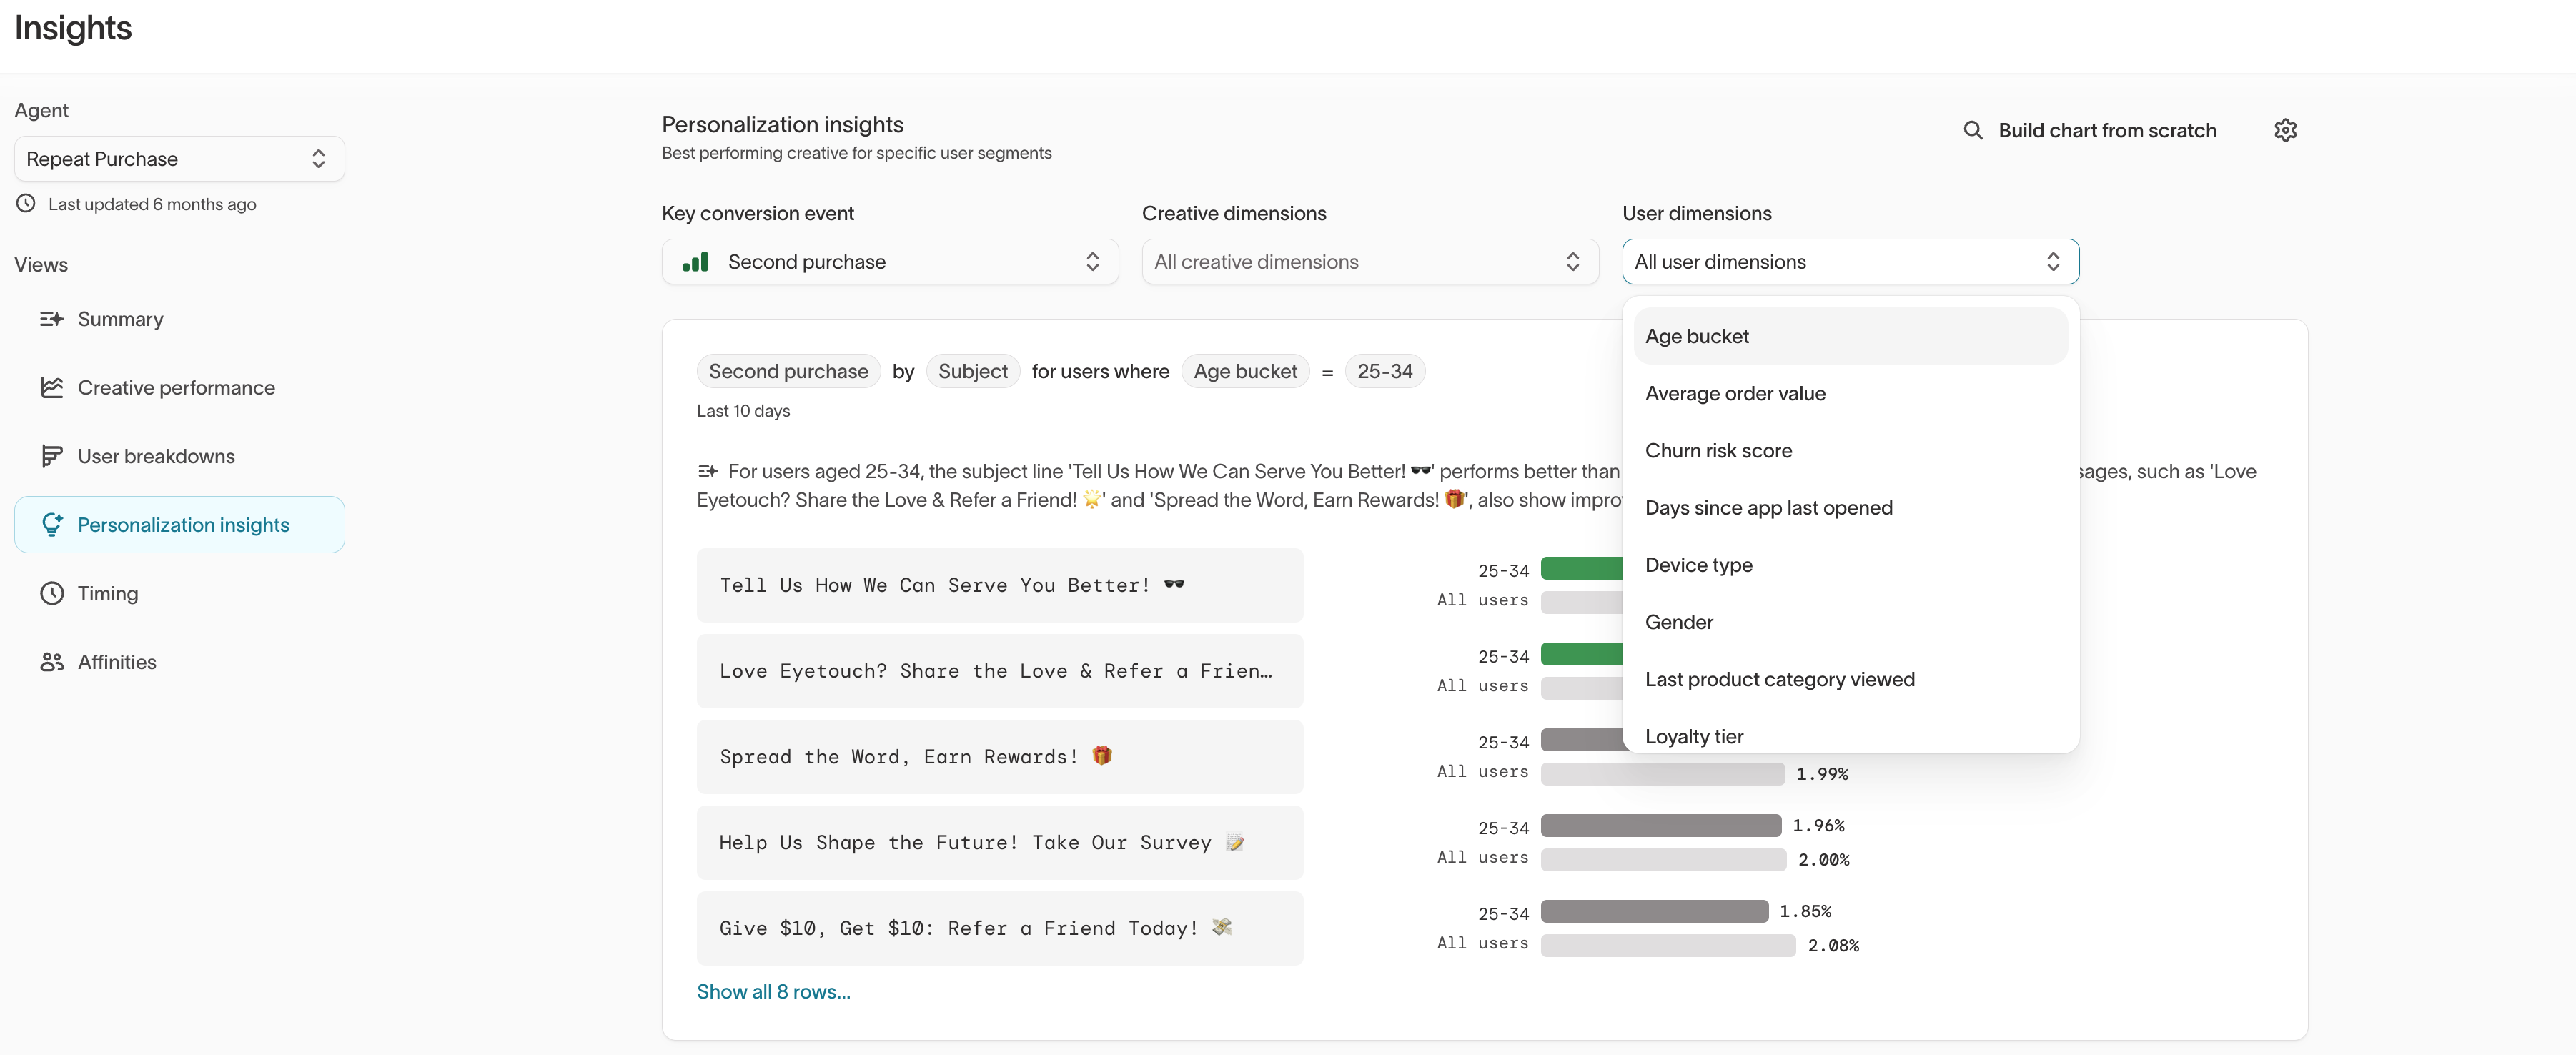Select the Personalization insights lightbulb icon
Viewport: 2576px width, 1055px height.
(53, 524)
